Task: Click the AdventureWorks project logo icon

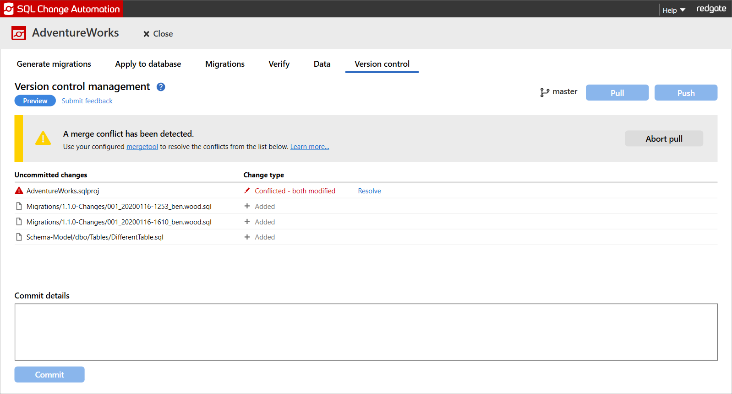Action: coord(19,33)
